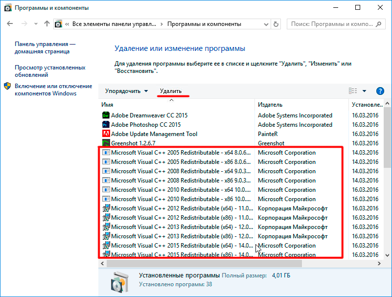The height and width of the screenshot is (297, 392).
Task: Click the Visual C++ 2012 (x86) icon
Action: pos(106,218)
